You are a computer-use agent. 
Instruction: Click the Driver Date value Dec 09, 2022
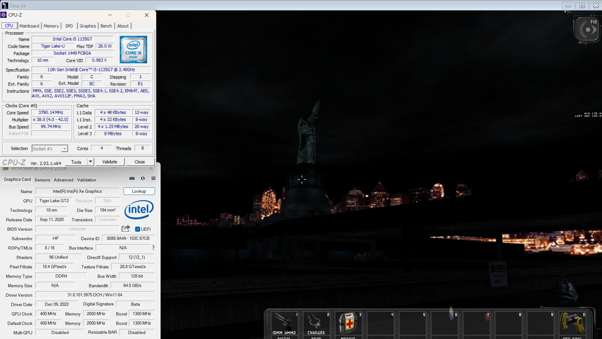[x=57, y=304]
